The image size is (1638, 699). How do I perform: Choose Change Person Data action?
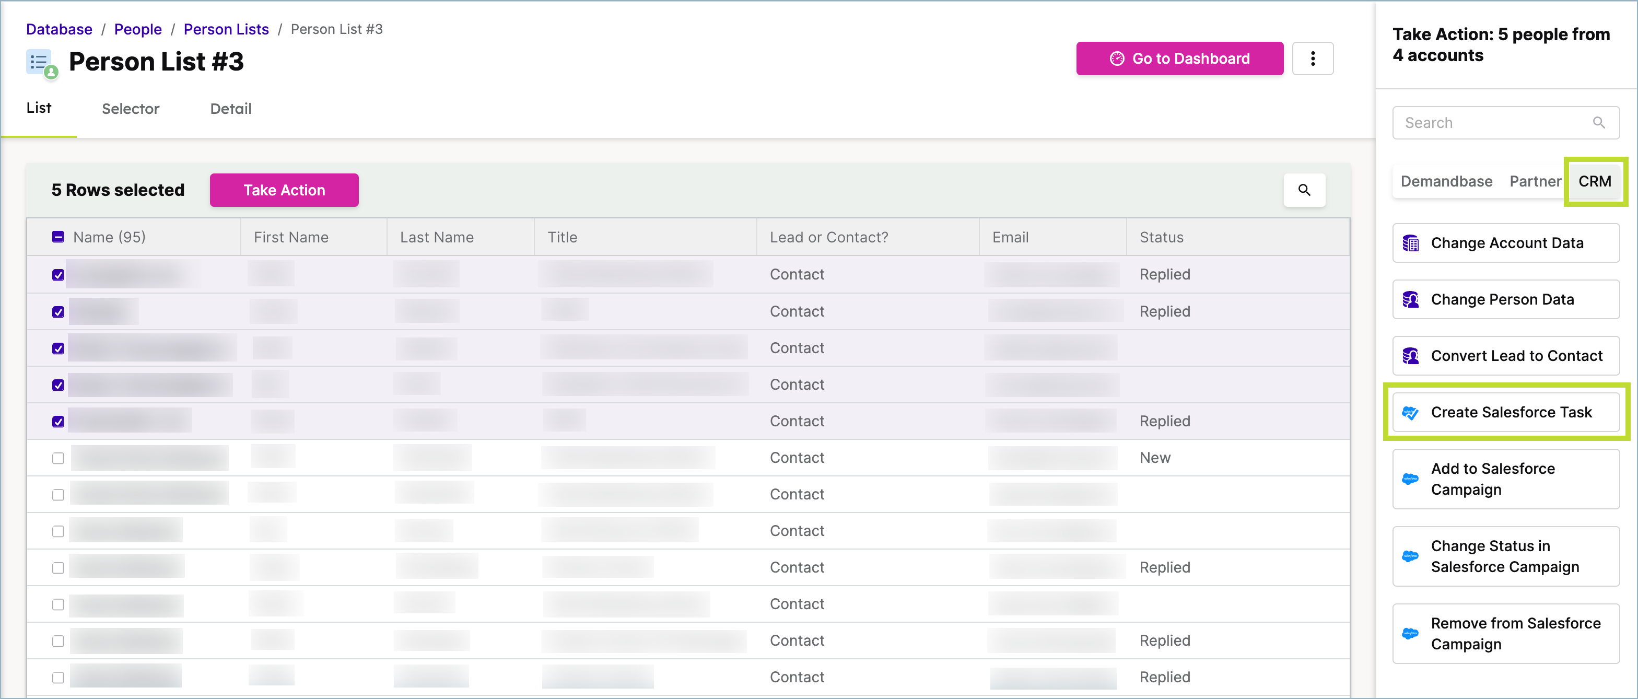(1506, 299)
